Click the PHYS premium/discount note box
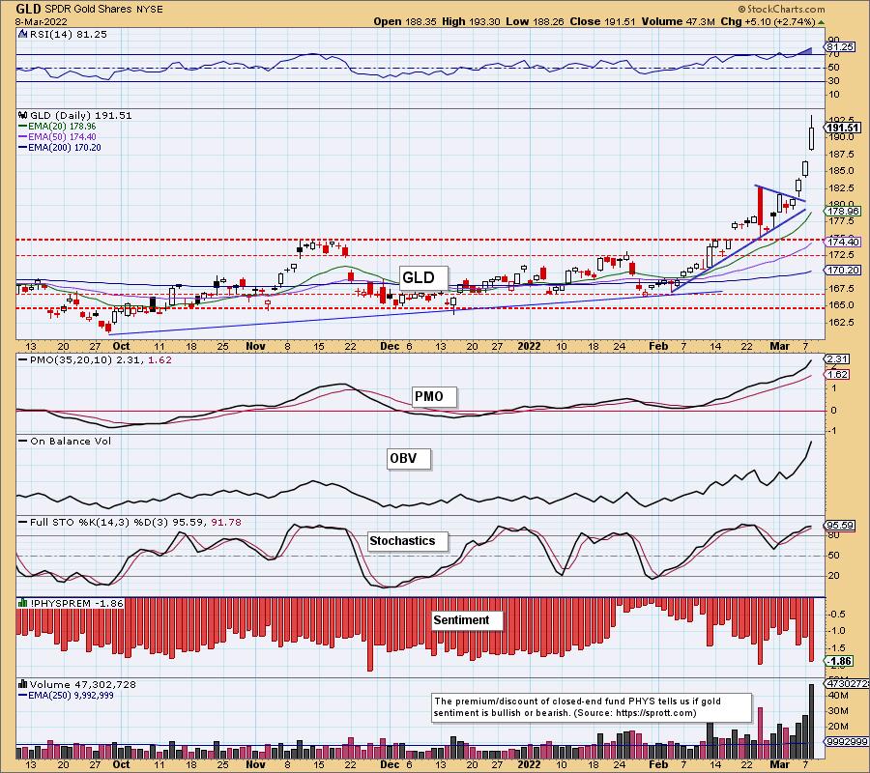Screen dimensions: 870x773 pyautogui.click(x=592, y=707)
